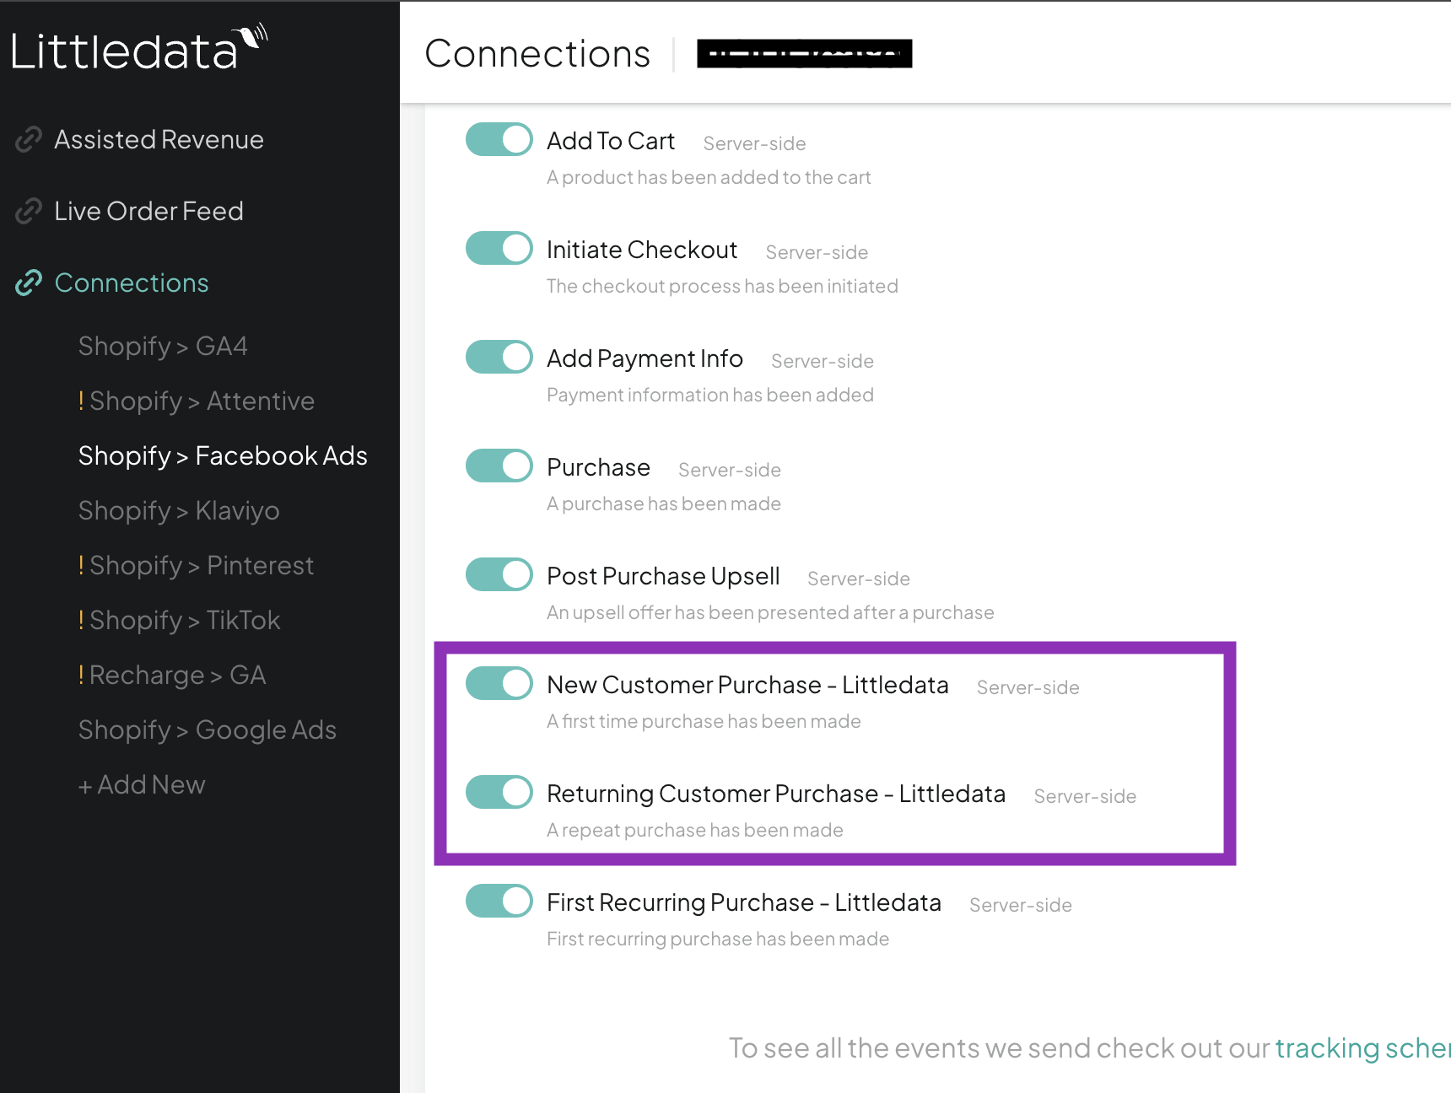1451x1093 pixels.
Task: Click + Add New connection
Action: tap(142, 785)
